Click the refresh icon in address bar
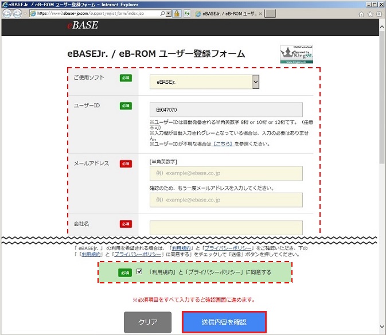 pyautogui.click(x=187, y=14)
